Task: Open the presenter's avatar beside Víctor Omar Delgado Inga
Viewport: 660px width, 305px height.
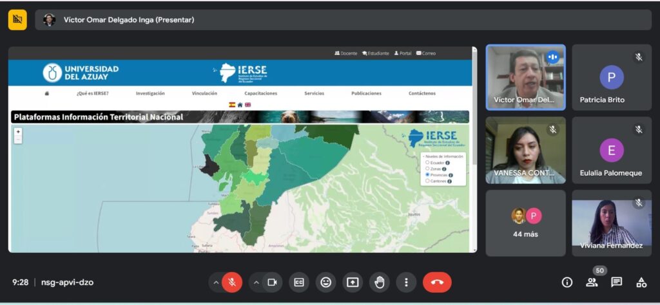Action: click(x=49, y=20)
